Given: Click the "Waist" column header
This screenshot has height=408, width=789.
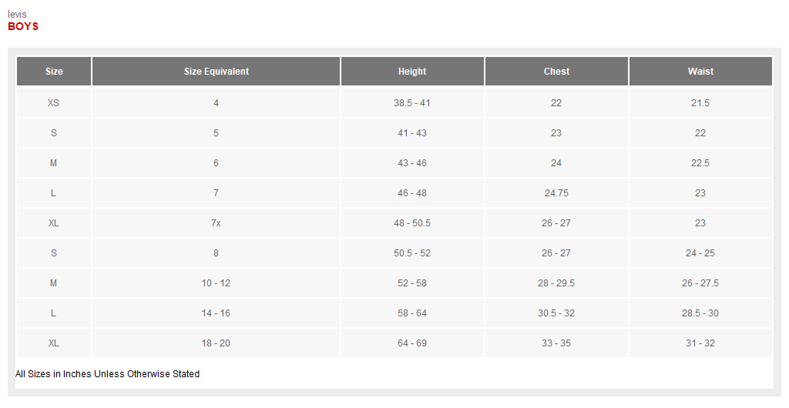Looking at the screenshot, I should 700,72.
